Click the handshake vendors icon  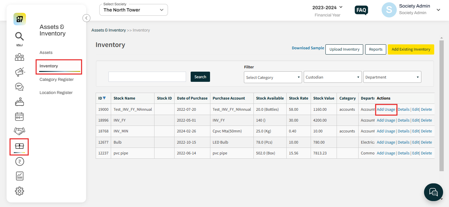click(19, 131)
